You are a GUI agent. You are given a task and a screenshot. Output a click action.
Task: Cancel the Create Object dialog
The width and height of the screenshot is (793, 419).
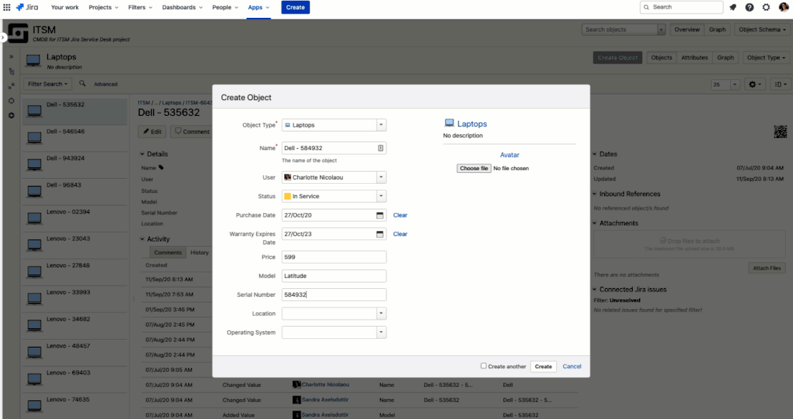click(x=572, y=366)
